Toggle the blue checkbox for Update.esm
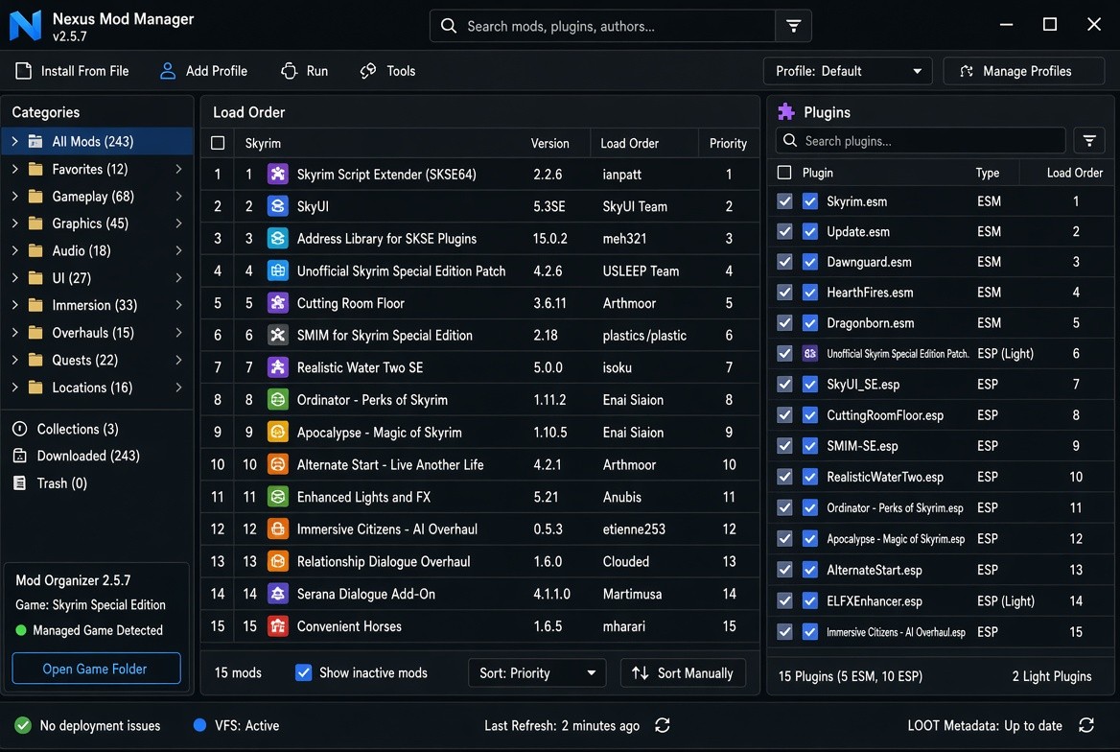1120x752 pixels. point(810,231)
